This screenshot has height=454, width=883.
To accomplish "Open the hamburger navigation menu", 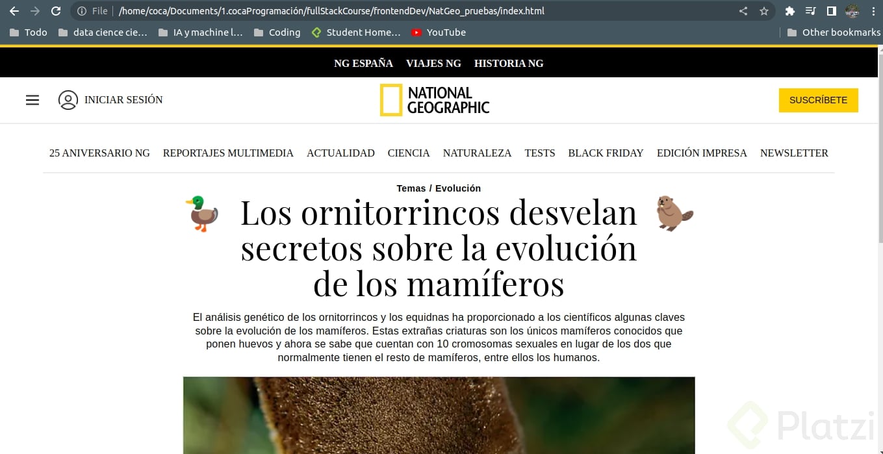I will tap(32, 100).
